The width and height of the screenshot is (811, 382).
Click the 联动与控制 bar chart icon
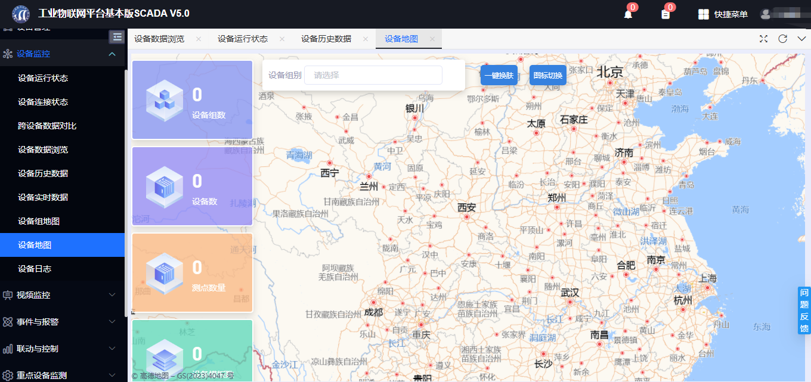coord(8,349)
